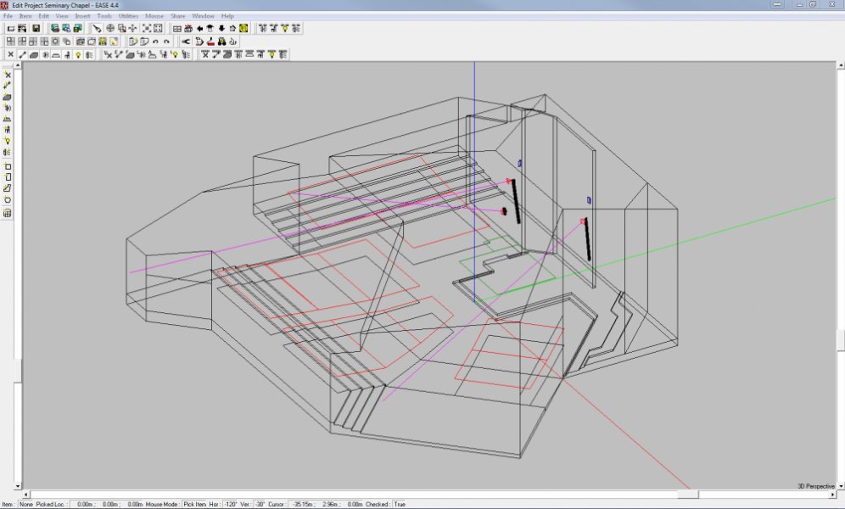Viewport: 845px width, 509px height.
Task: Click the Undo arrow in the toolbar
Action: 155,41
